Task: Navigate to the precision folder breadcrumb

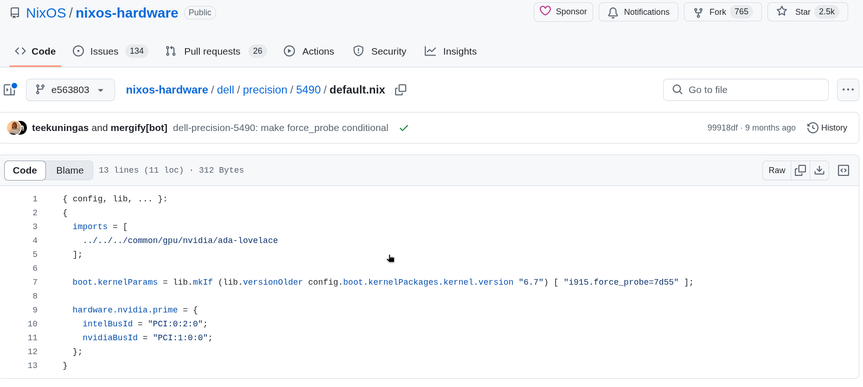Action: [x=265, y=90]
